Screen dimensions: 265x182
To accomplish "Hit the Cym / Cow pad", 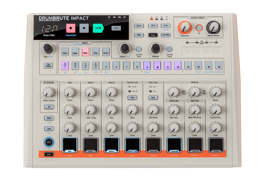I will [x=153, y=145].
